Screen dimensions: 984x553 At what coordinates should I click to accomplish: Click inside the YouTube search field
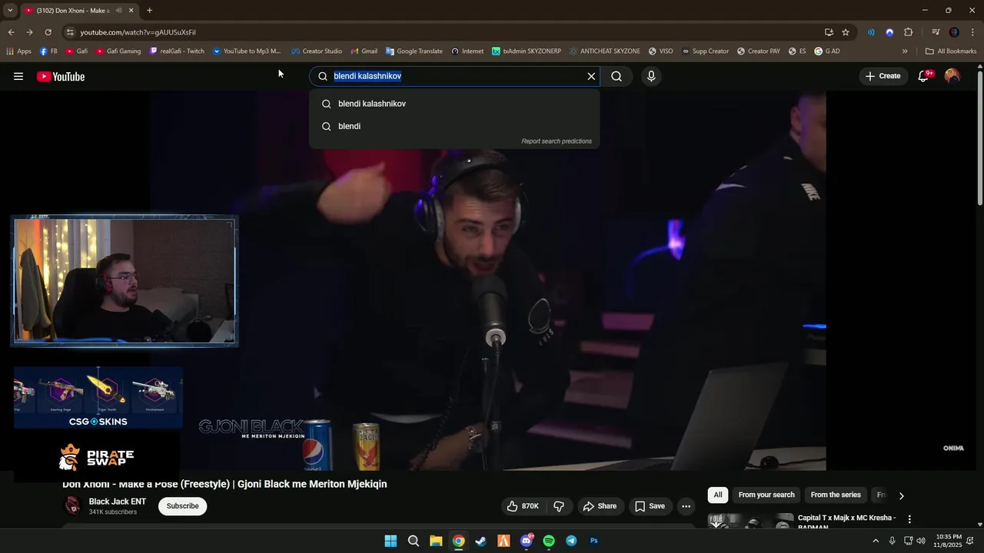[x=454, y=76]
